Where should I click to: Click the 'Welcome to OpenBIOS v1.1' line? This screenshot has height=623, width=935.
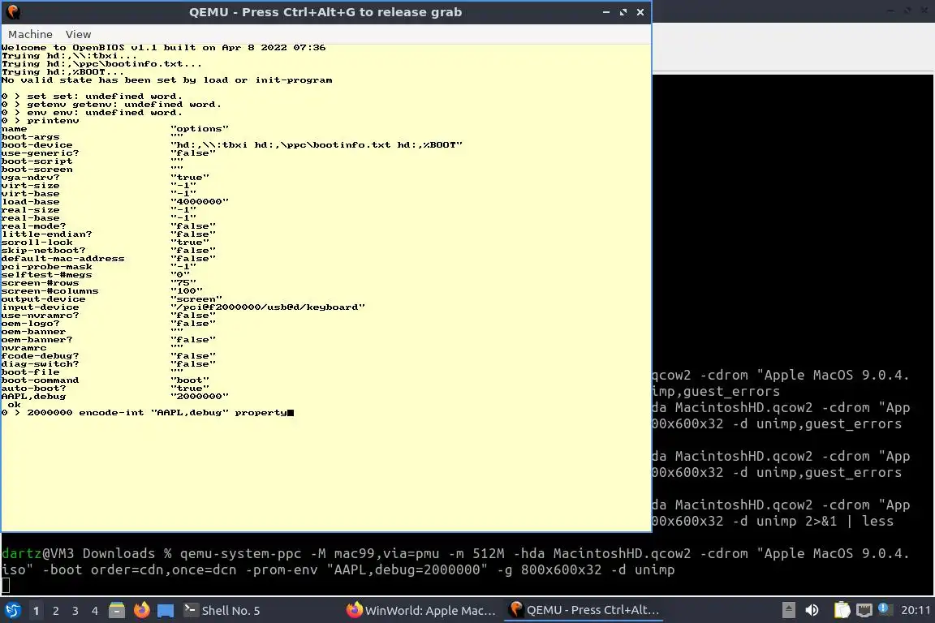coord(163,48)
